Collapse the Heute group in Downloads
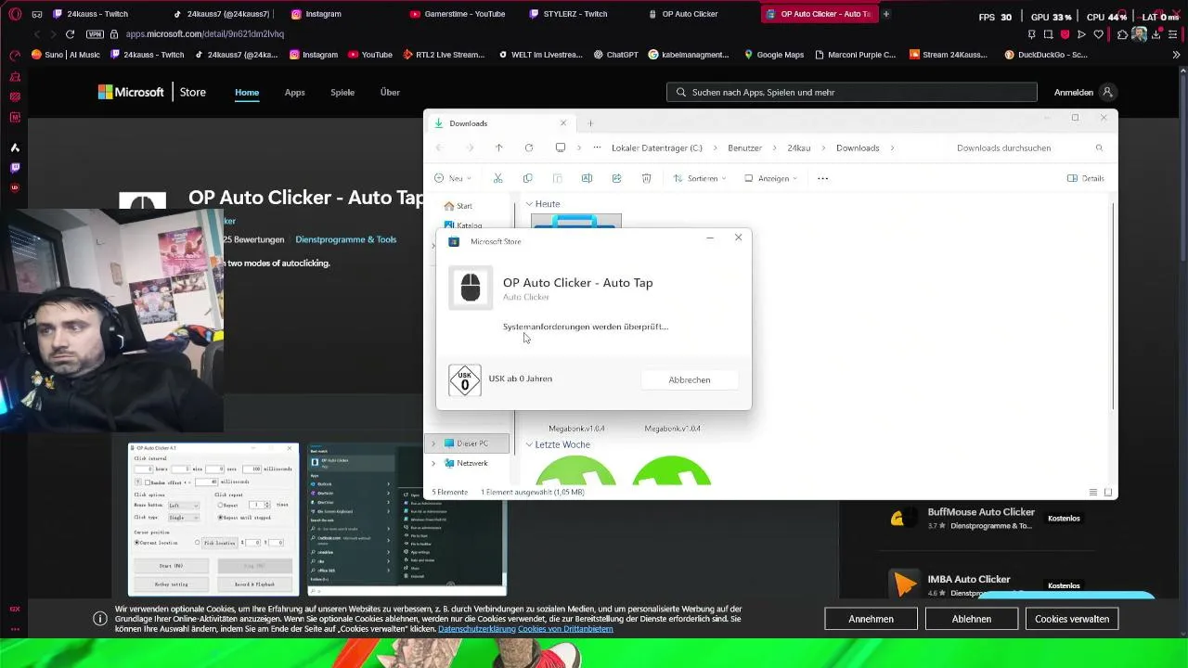 [x=529, y=204]
